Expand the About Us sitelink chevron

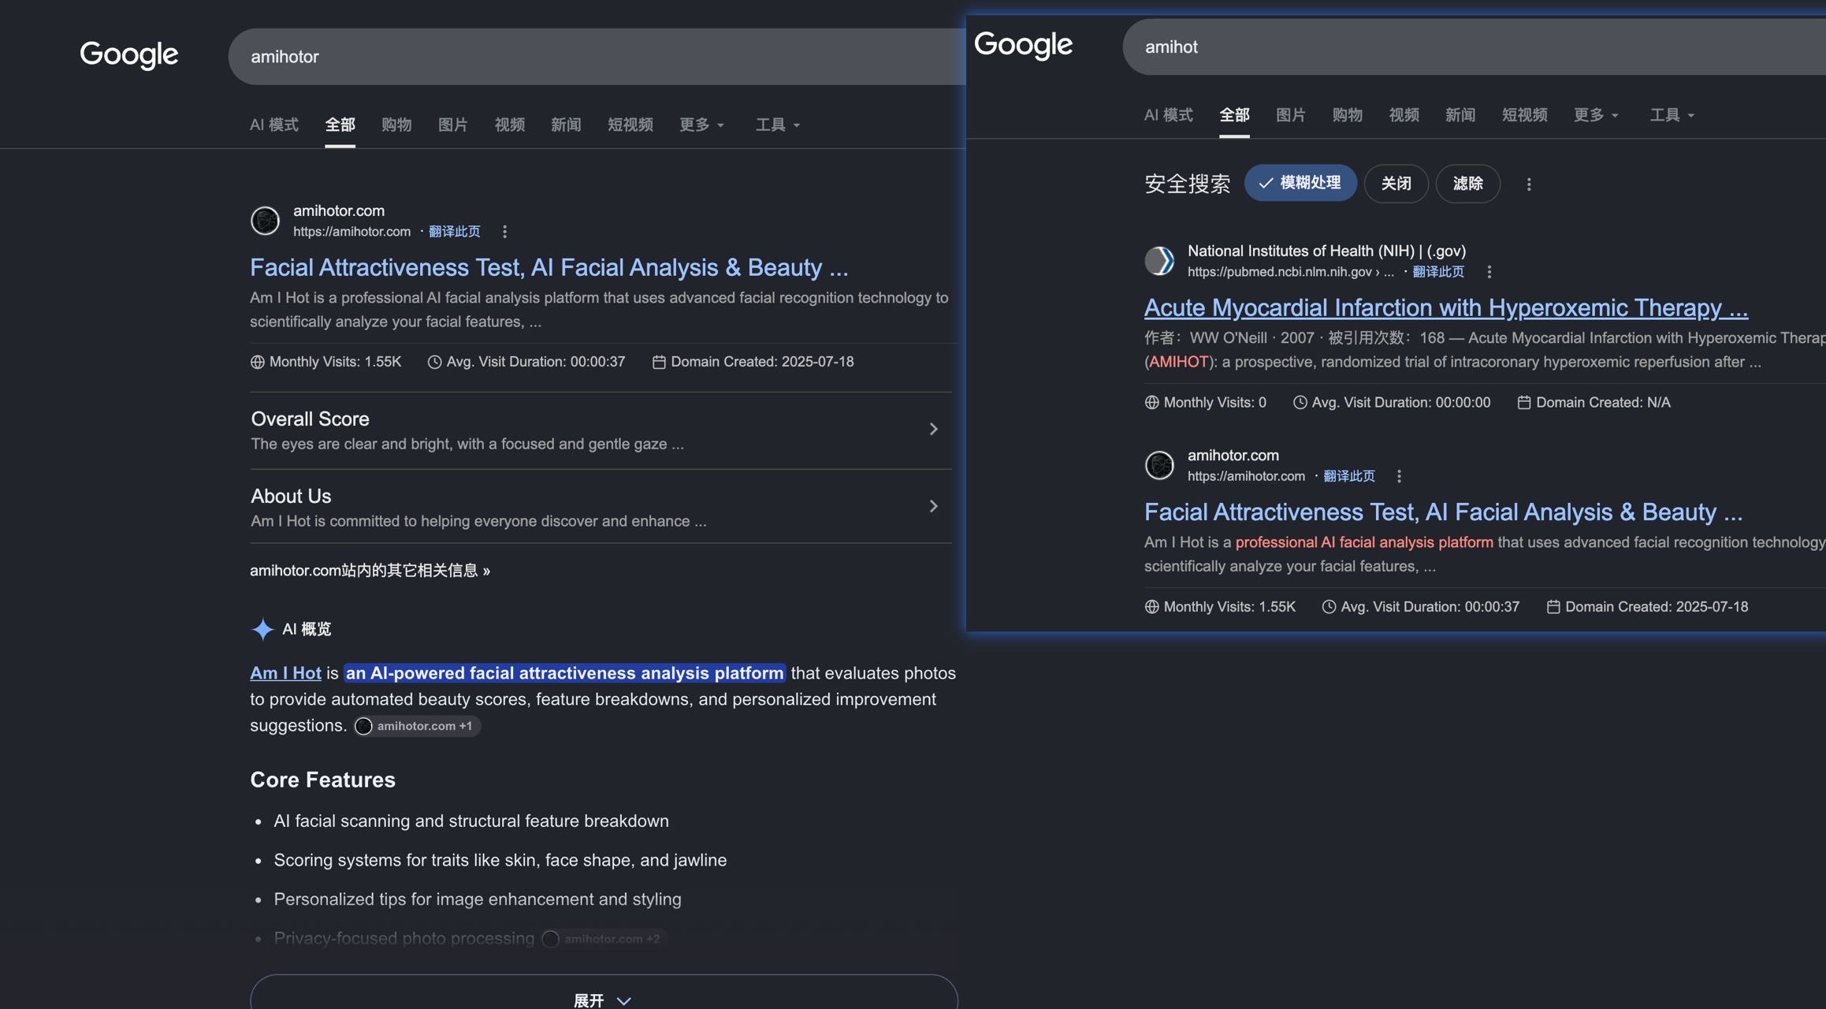tap(933, 506)
